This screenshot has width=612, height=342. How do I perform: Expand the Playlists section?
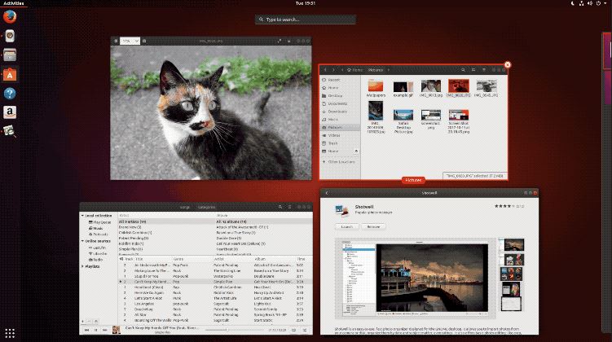pos(82,265)
